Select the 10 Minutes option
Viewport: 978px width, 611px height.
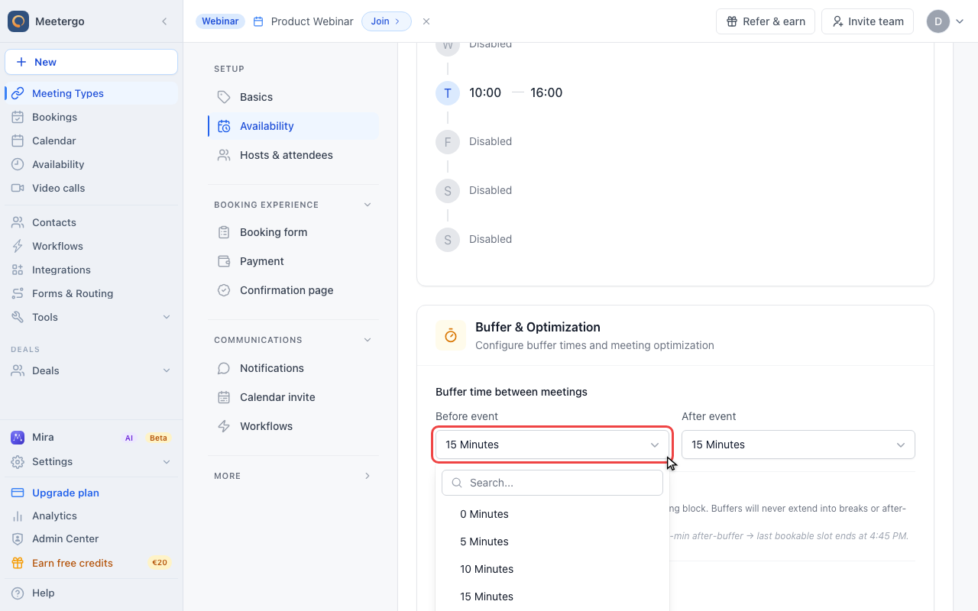tap(552, 569)
